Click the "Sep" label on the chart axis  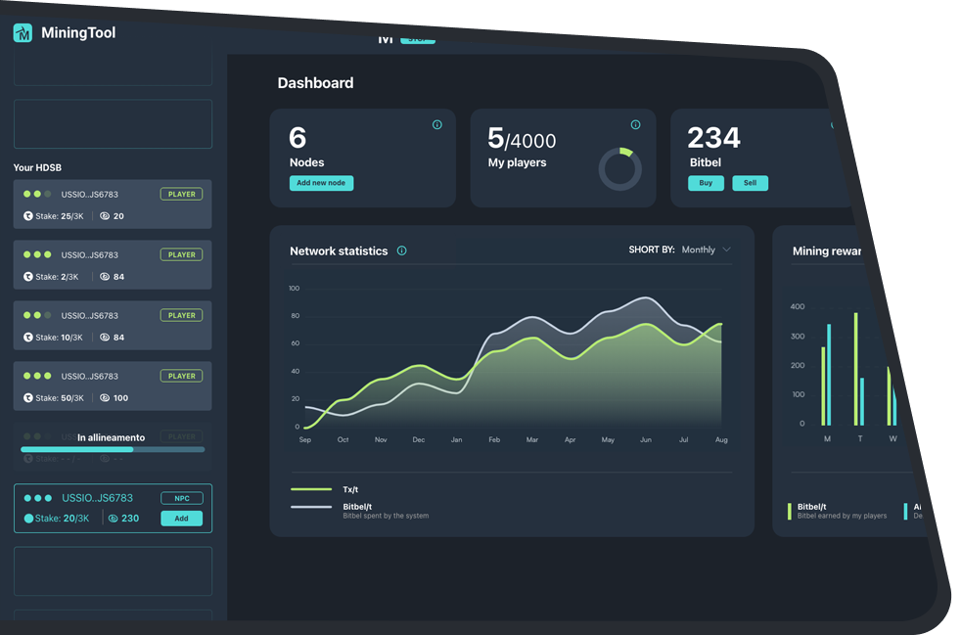(x=305, y=439)
